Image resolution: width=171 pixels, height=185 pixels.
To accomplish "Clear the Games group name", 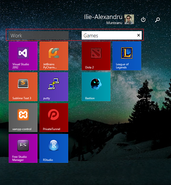I will [139, 35].
